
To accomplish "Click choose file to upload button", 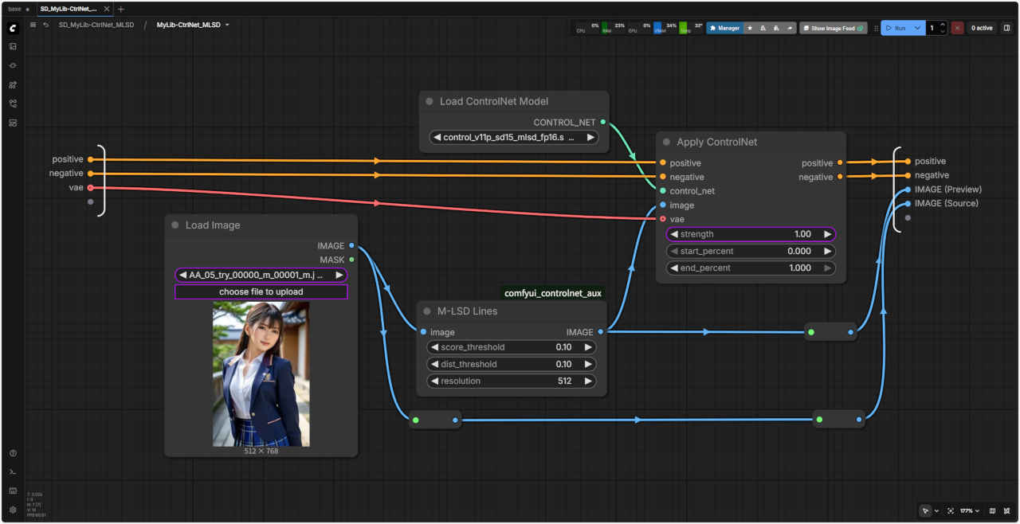I will (261, 292).
